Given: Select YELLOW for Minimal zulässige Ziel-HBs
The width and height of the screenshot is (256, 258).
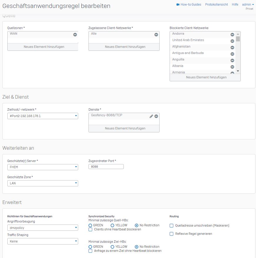Looking at the screenshot, I should (113, 247).
